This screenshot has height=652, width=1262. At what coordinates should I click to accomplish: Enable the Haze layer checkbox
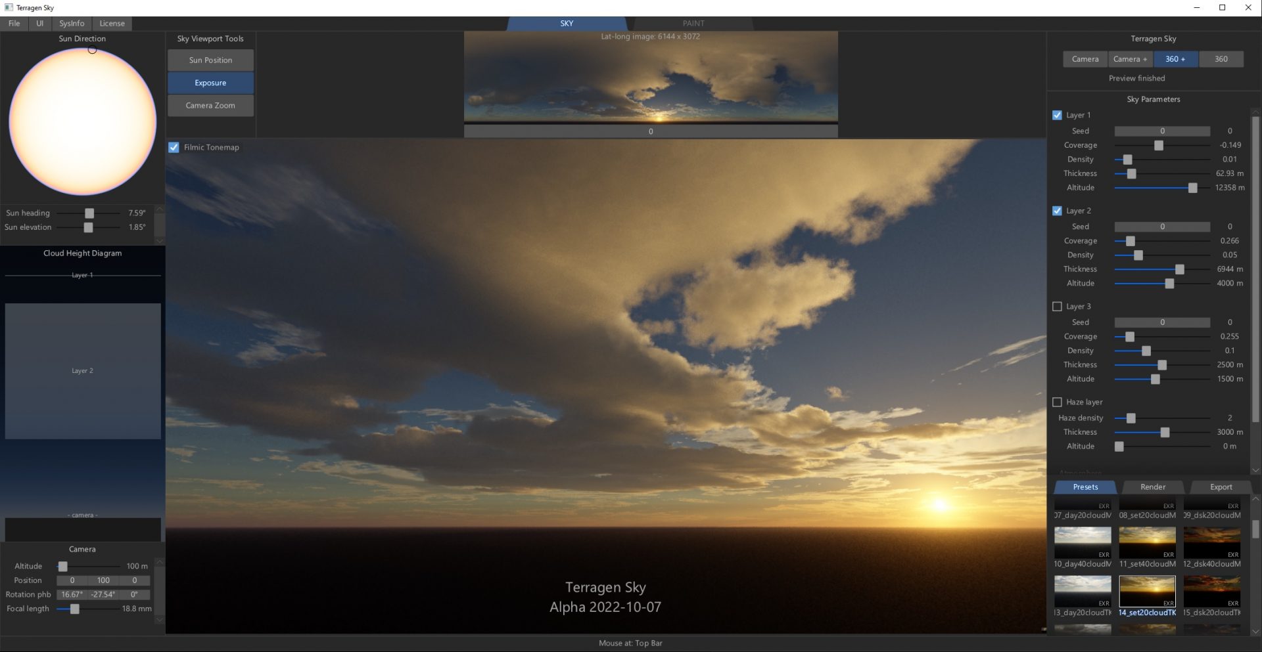pos(1057,402)
